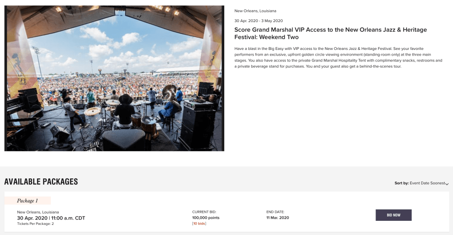This screenshot has height=235, width=453.
Task: Click the 100,000 points bid amount
Action: click(206, 218)
